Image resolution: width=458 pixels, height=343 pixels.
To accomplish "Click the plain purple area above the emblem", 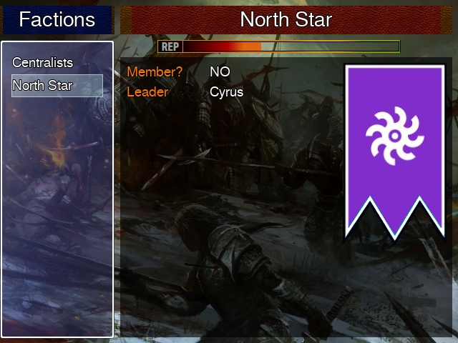I will pyautogui.click(x=395, y=86).
